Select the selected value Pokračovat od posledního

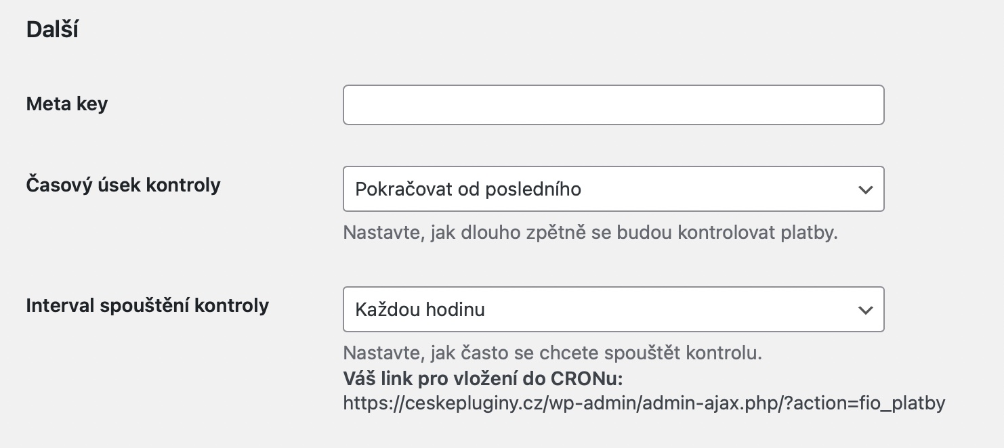468,189
